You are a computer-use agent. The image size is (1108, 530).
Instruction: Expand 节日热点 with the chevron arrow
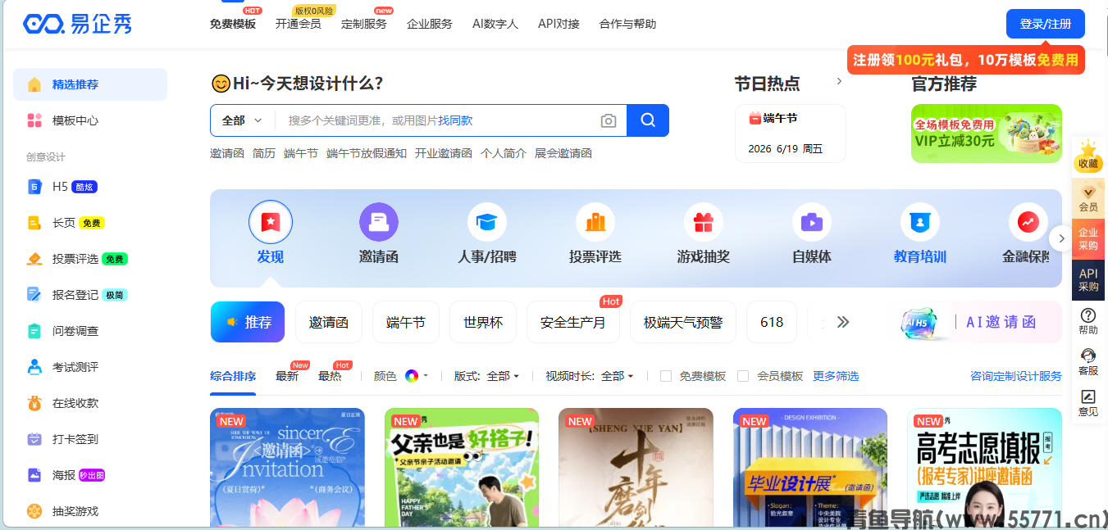click(x=839, y=81)
